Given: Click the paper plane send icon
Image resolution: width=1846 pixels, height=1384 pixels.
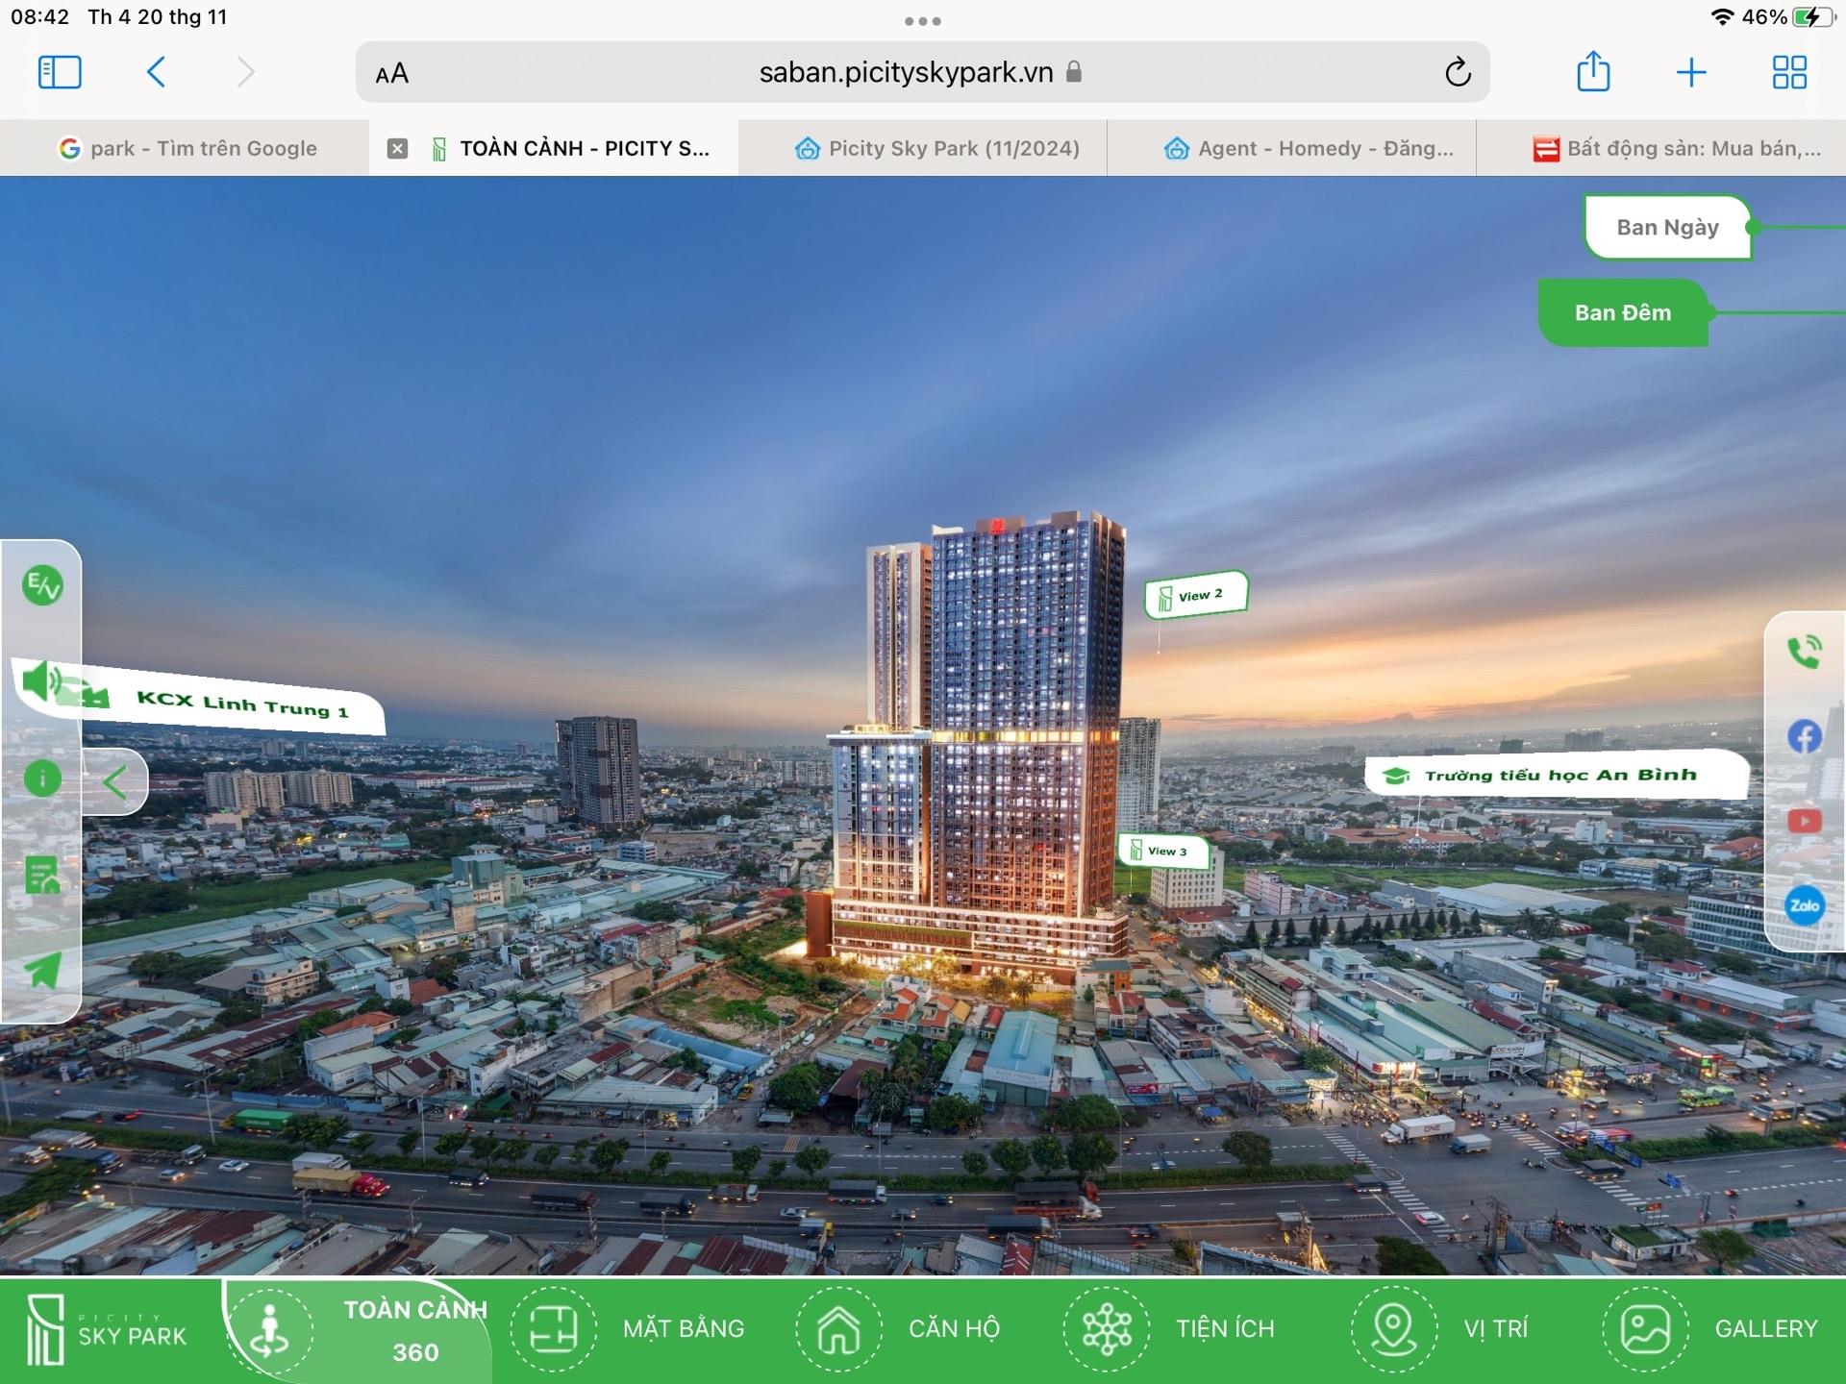Looking at the screenshot, I should 42,971.
